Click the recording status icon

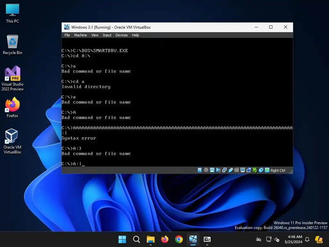point(249,170)
